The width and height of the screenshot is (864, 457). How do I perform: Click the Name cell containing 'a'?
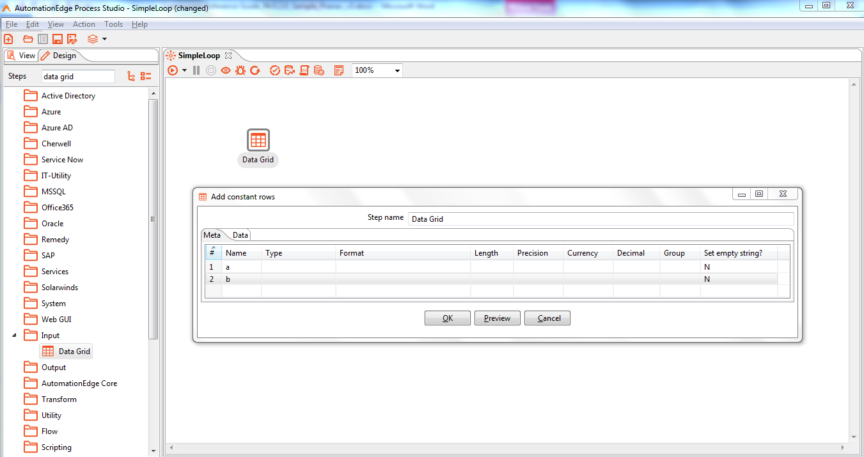click(x=242, y=267)
